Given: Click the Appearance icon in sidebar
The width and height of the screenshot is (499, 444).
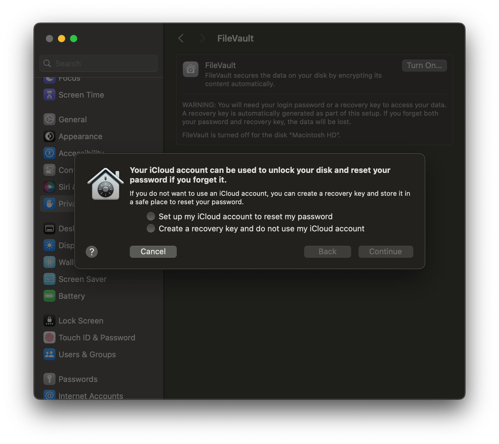Looking at the screenshot, I should coord(49,136).
